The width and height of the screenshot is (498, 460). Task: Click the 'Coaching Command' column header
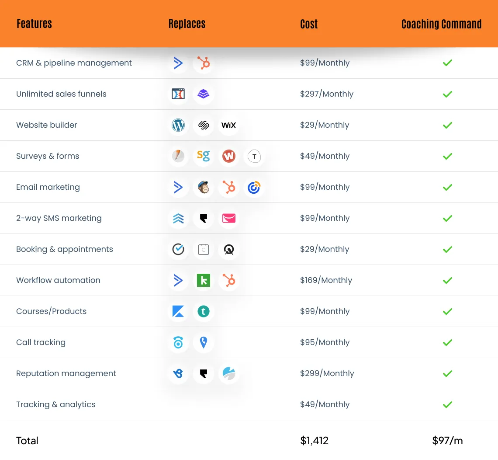pyautogui.click(x=442, y=24)
